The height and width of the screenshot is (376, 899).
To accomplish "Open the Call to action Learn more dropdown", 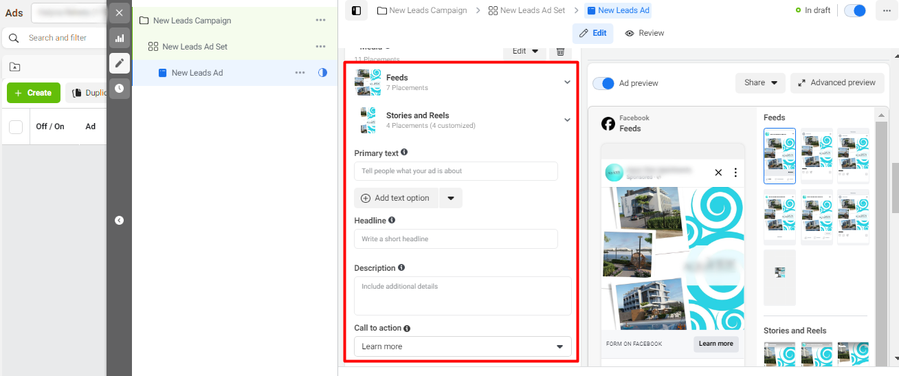I will (x=463, y=346).
